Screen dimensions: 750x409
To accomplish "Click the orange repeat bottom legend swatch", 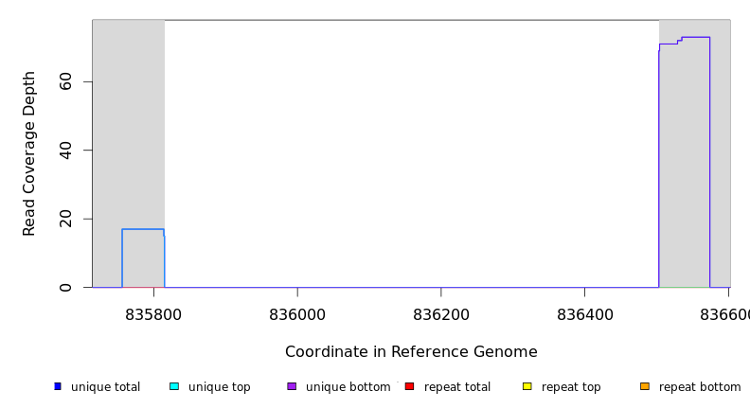I will point(645,386).
